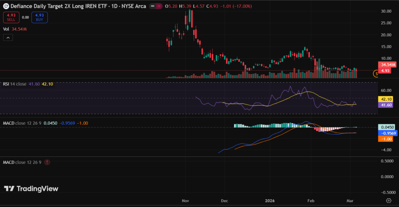Viewport: 399px width, 207px height.
Task: Click the red error icon beside second MACD
Action: (47, 162)
